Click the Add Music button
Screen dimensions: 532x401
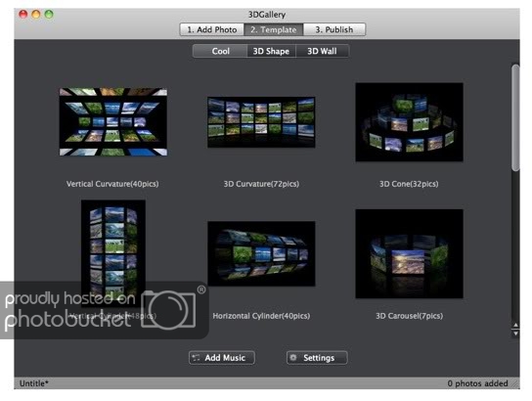coord(222,358)
